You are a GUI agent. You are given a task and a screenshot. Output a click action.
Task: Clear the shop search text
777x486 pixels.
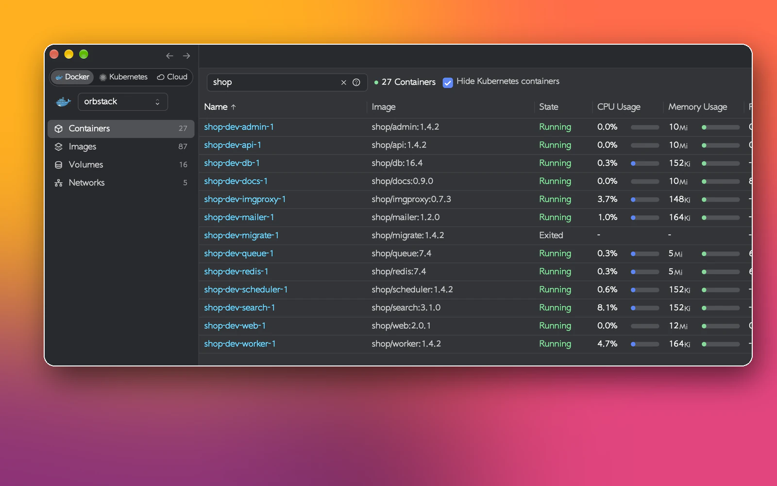[343, 83]
